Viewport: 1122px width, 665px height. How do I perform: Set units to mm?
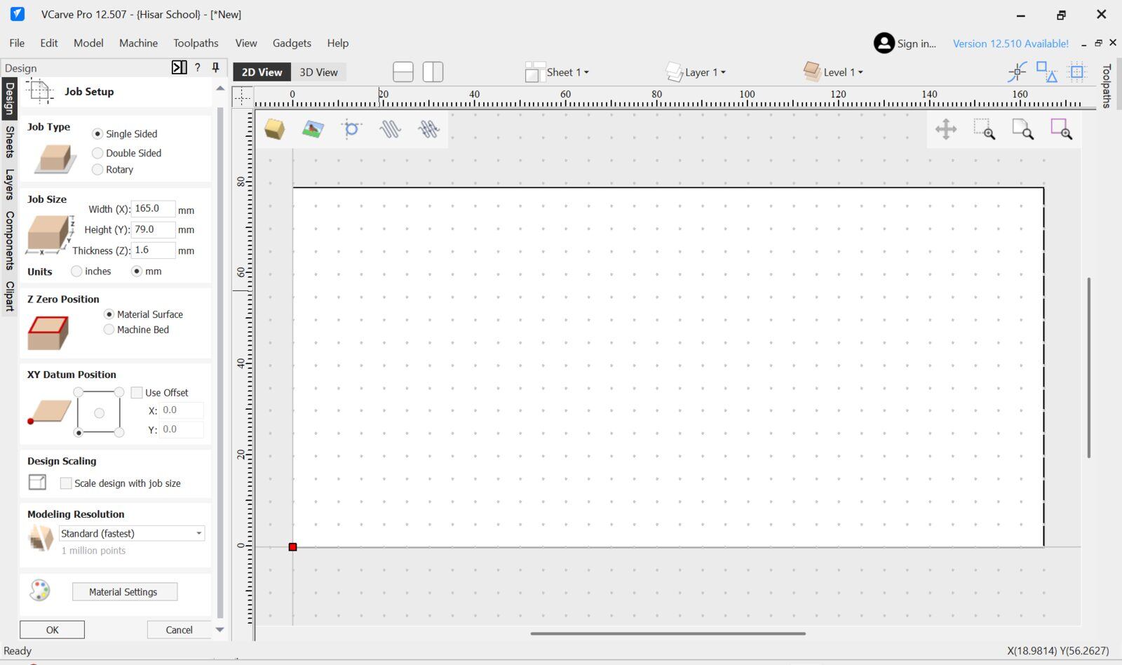(x=137, y=271)
